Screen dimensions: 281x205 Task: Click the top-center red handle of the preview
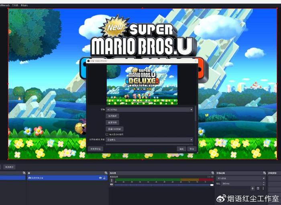pyautogui.click(x=143, y=8)
